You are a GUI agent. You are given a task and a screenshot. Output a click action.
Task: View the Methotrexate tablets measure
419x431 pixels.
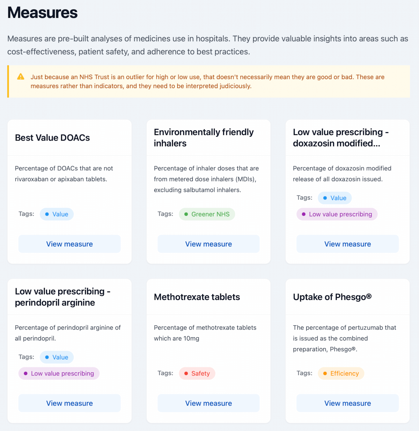coord(208,403)
